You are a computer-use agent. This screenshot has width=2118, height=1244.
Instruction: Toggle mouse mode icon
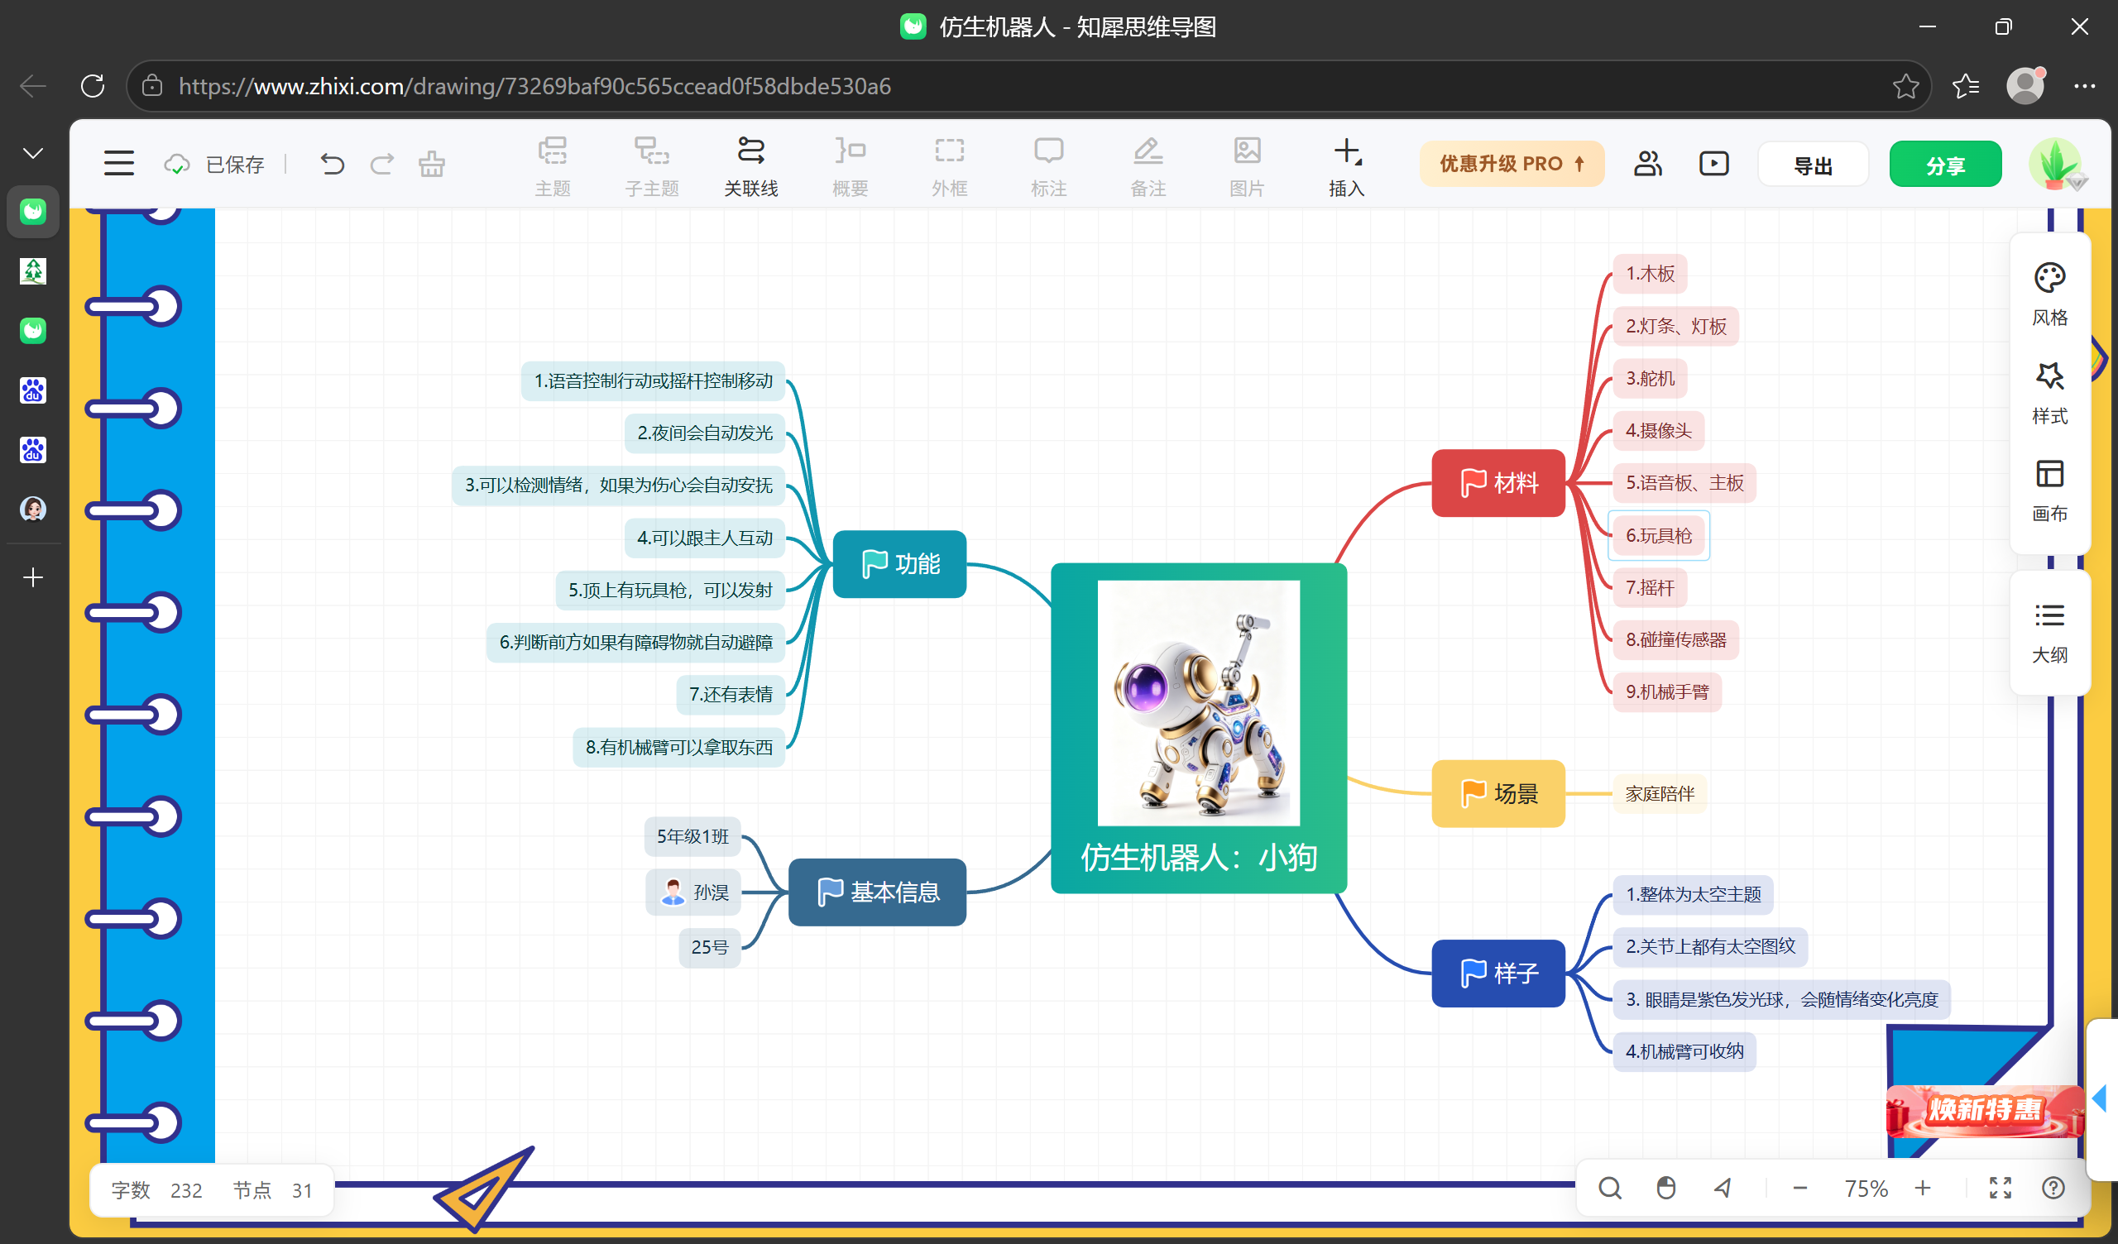coord(1665,1188)
